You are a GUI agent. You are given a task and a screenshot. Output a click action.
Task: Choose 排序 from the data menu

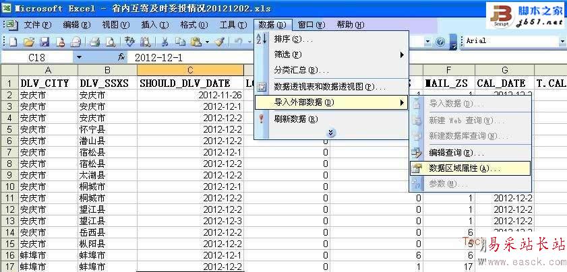point(332,39)
